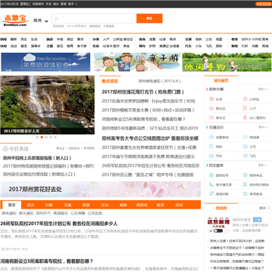
Task: Open the 驾照考试 clock icon
Action: [x=245, y=175]
